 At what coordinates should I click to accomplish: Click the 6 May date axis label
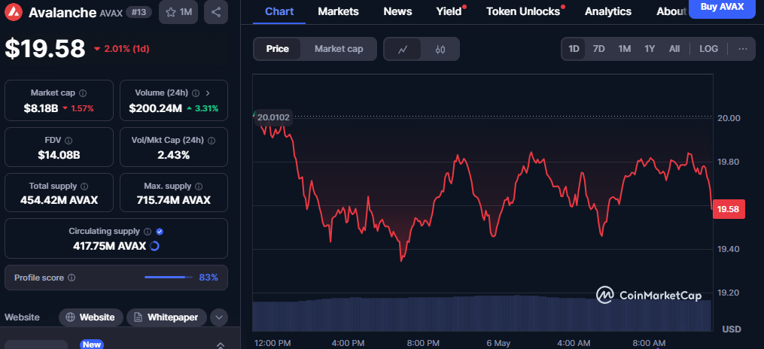click(498, 343)
